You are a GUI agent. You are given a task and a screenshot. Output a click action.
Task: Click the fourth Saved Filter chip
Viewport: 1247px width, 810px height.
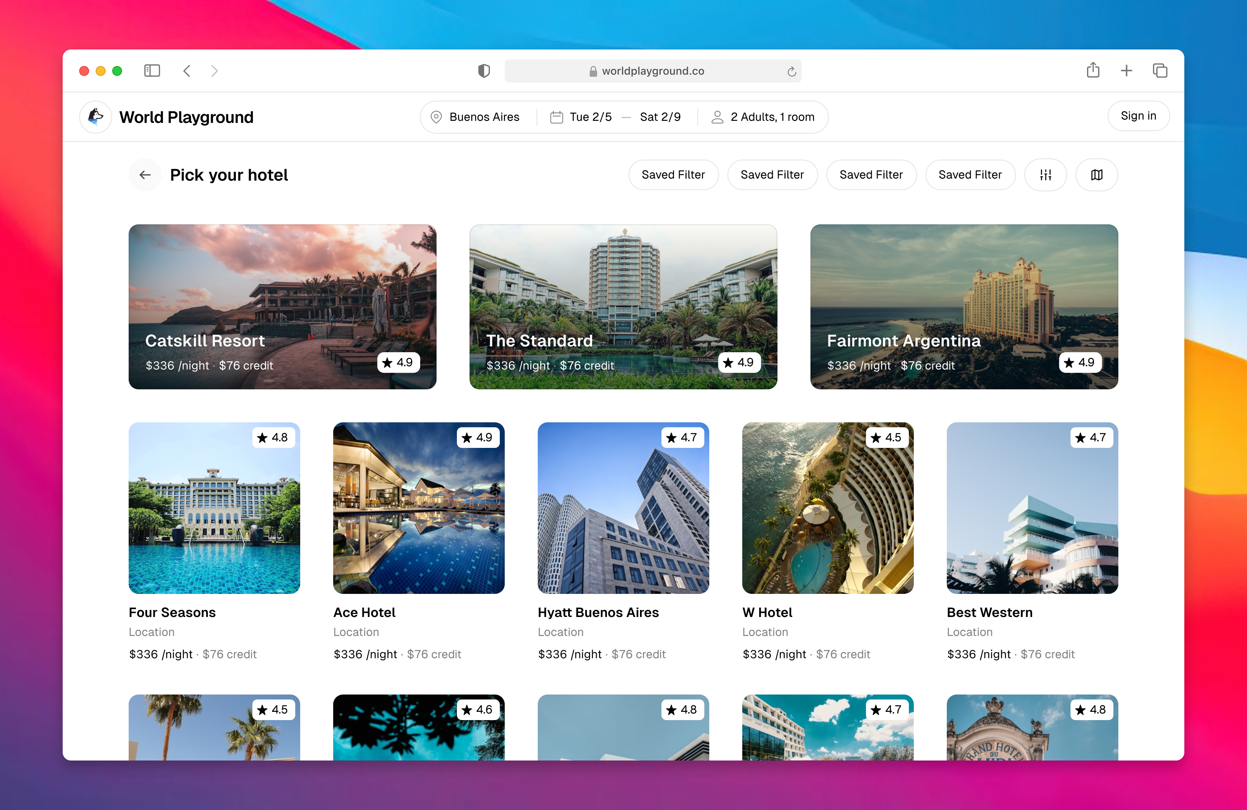pyautogui.click(x=970, y=174)
